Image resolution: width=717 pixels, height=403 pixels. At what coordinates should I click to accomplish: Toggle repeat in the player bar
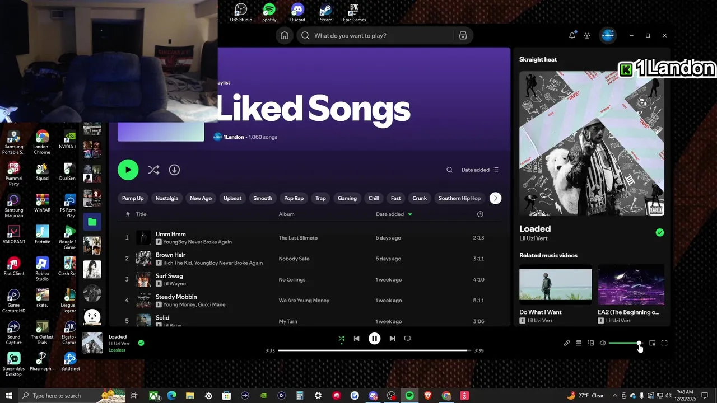coord(407,339)
